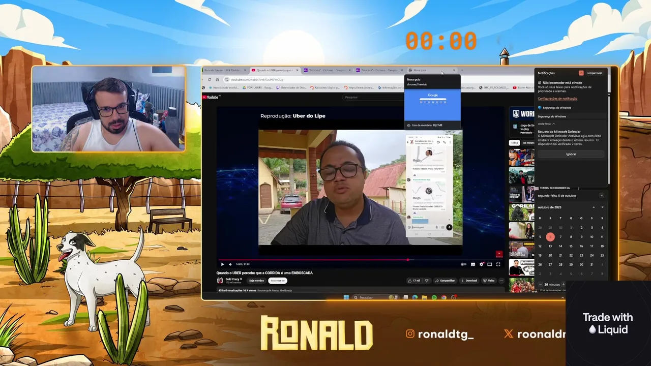Collapse the sexta-feira notification group
651x366 pixels.
(x=553, y=124)
